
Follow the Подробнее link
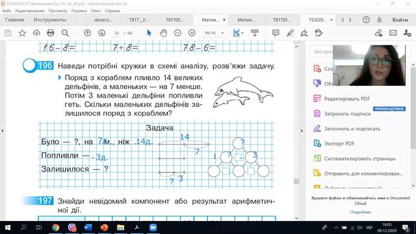coord(360,212)
